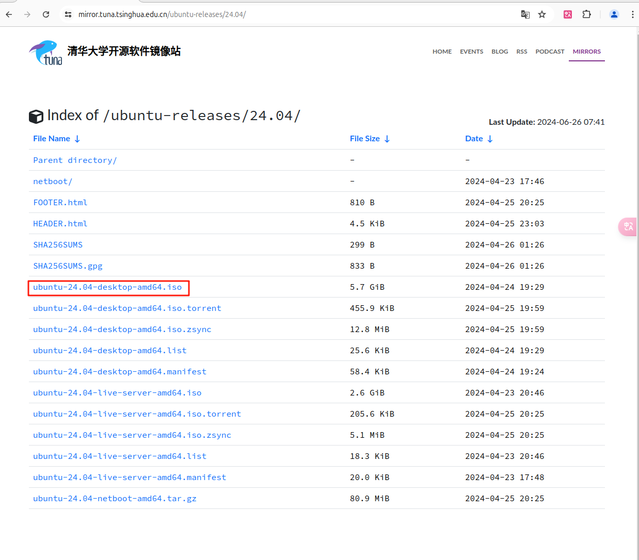Open the BLOG nav item
Screen dimensions: 639x560
(x=500, y=52)
